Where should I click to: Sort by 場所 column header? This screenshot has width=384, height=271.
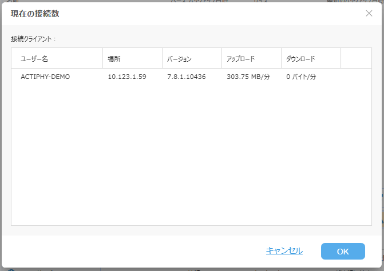pos(132,58)
